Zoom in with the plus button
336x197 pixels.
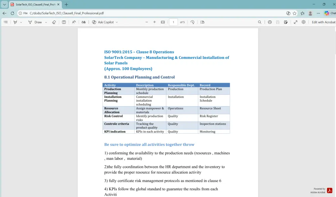click(x=155, y=22)
